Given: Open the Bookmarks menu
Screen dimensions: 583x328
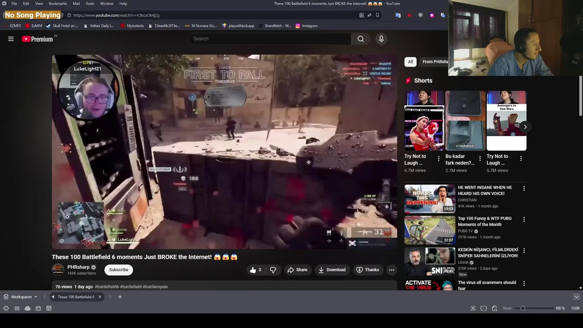Looking at the screenshot, I should pyautogui.click(x=58, y=4).
